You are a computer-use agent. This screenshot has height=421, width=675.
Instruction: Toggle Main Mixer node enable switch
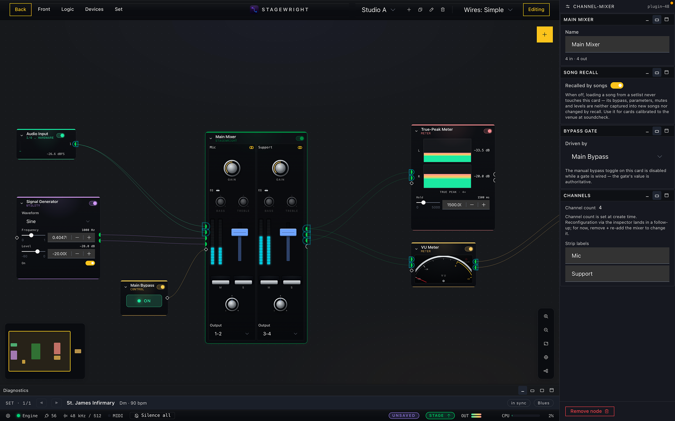click(x=300, y=138)
